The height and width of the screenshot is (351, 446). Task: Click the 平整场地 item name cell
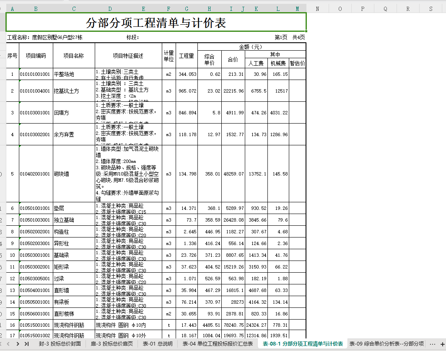74,74
